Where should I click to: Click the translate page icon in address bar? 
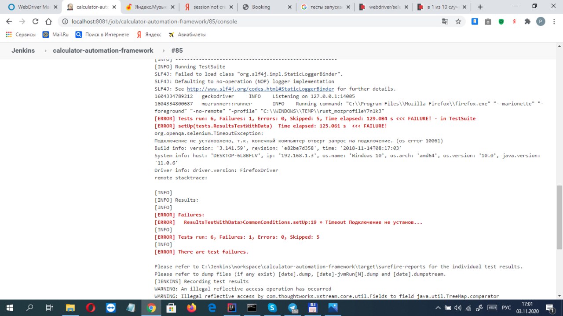point(445,21)
